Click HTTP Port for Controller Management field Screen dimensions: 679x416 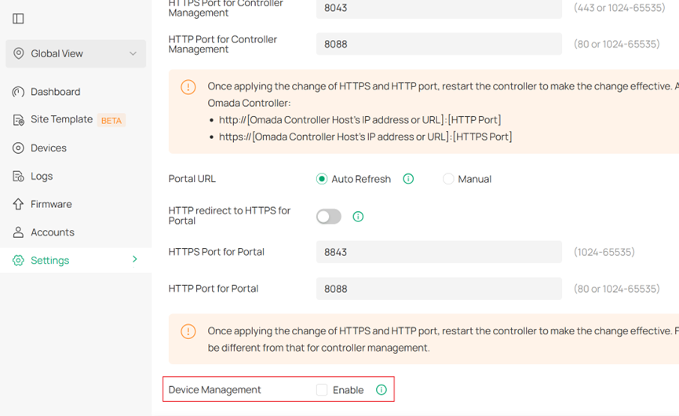(439, 44)
